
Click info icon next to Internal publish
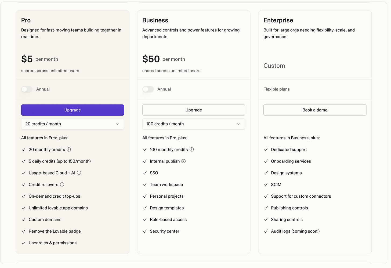click(x=183, y=161)
